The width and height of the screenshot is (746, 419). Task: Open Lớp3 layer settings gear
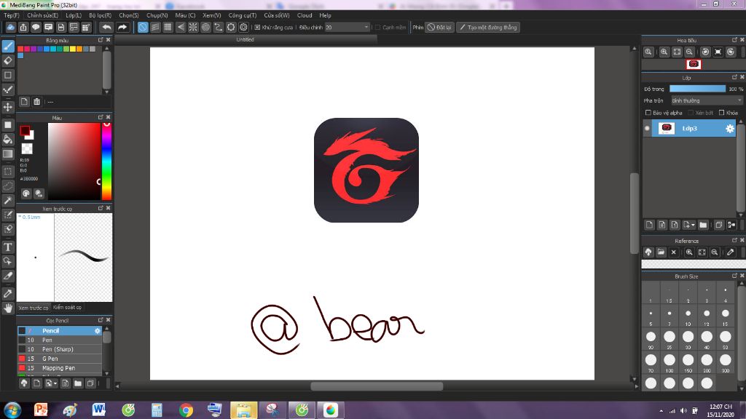click(730, 128)
